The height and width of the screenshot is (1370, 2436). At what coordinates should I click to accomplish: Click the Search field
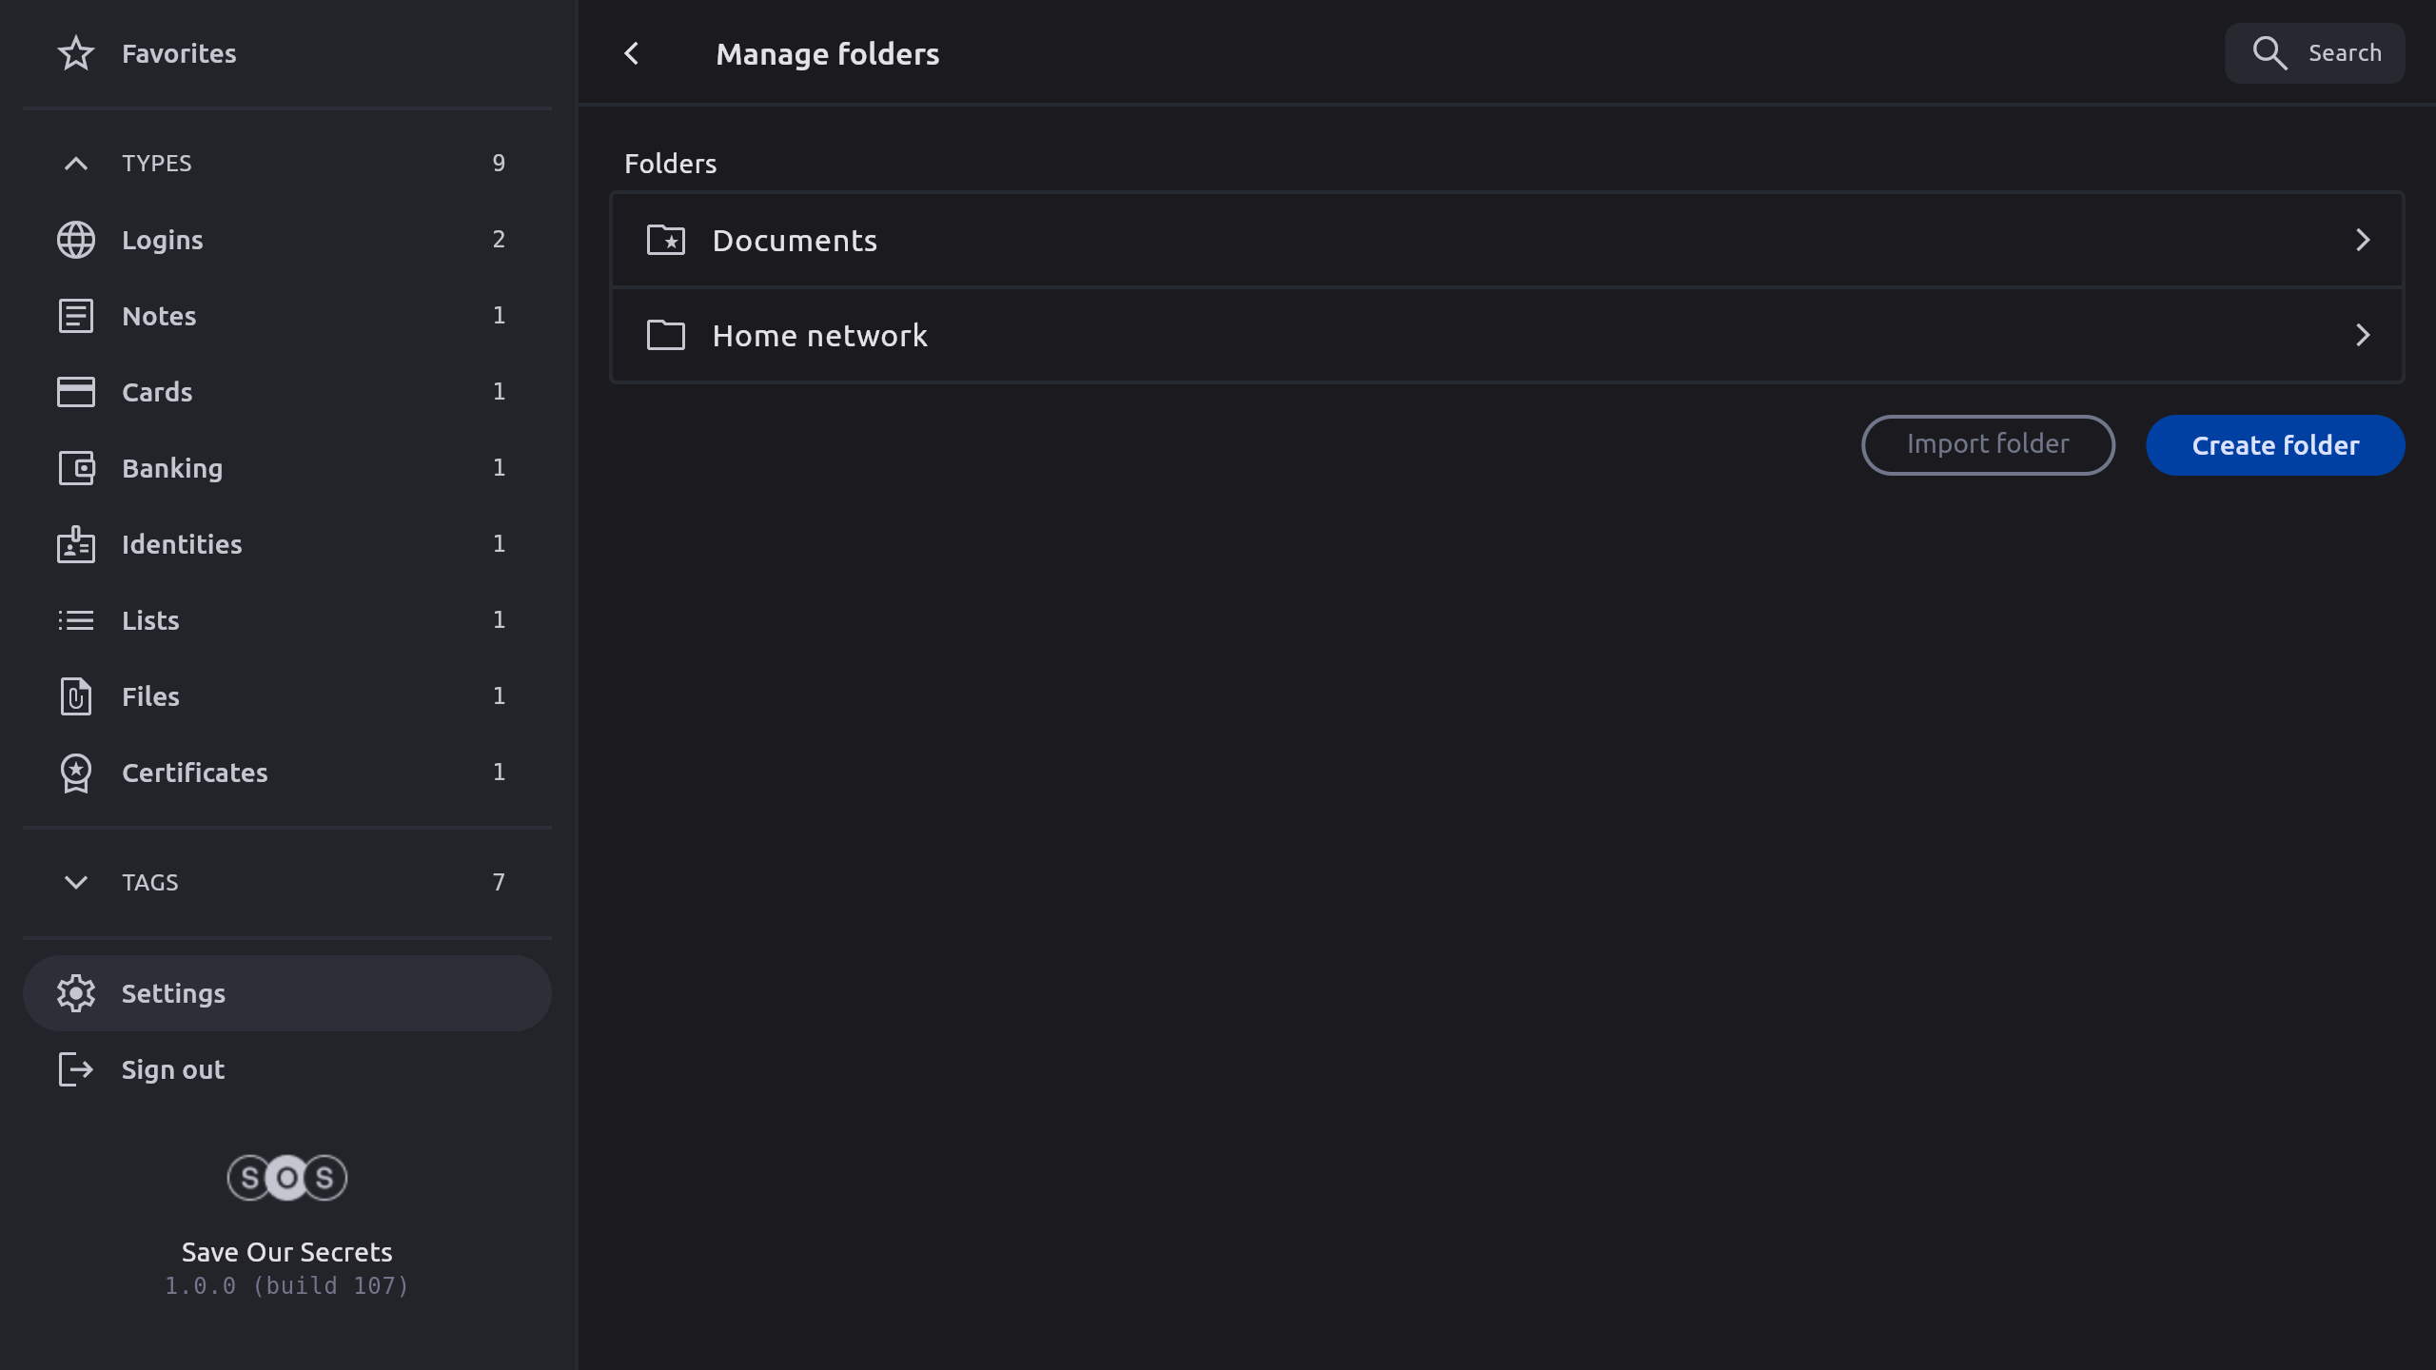(x=2314, y=53)
